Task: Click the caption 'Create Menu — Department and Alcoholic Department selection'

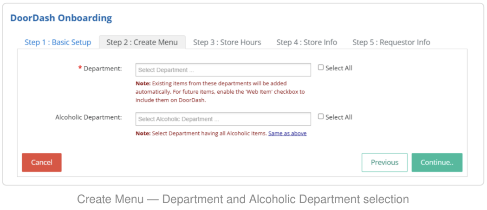Action: point(243,199)
